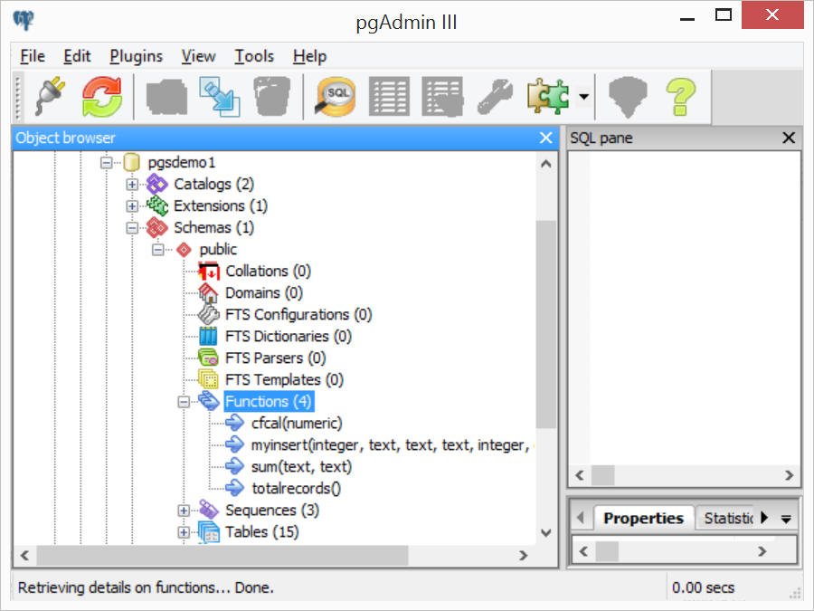Screen dimensions: 814x611
Task: Refresh the selected object
Action: pos(102,96)
